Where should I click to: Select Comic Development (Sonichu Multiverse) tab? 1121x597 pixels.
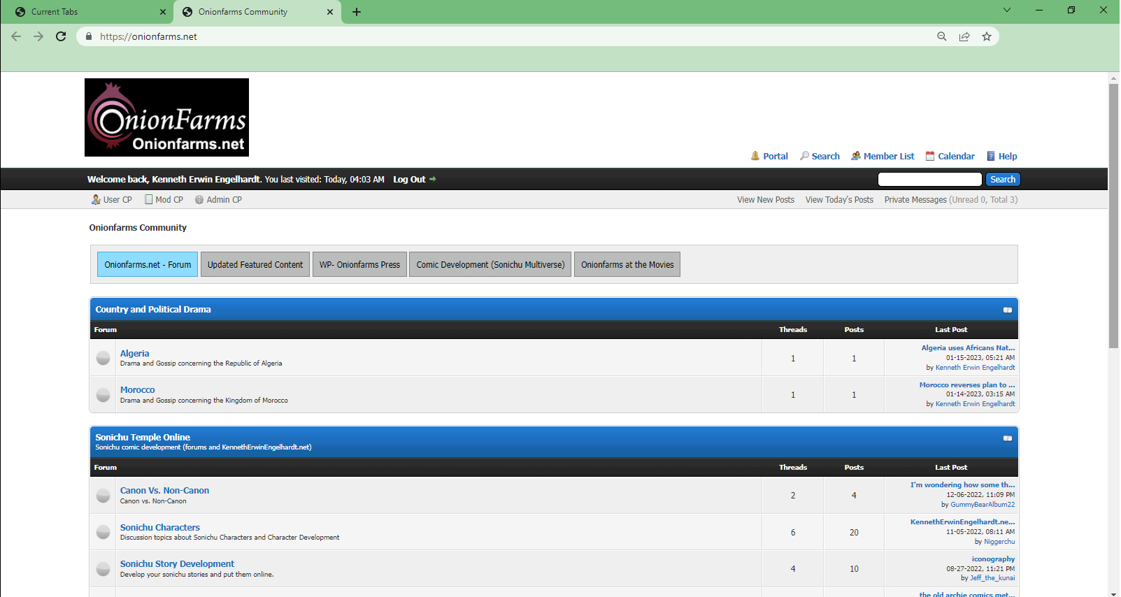coord(490,264)
